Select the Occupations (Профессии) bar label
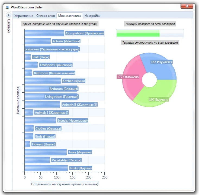 click(85, 33)
